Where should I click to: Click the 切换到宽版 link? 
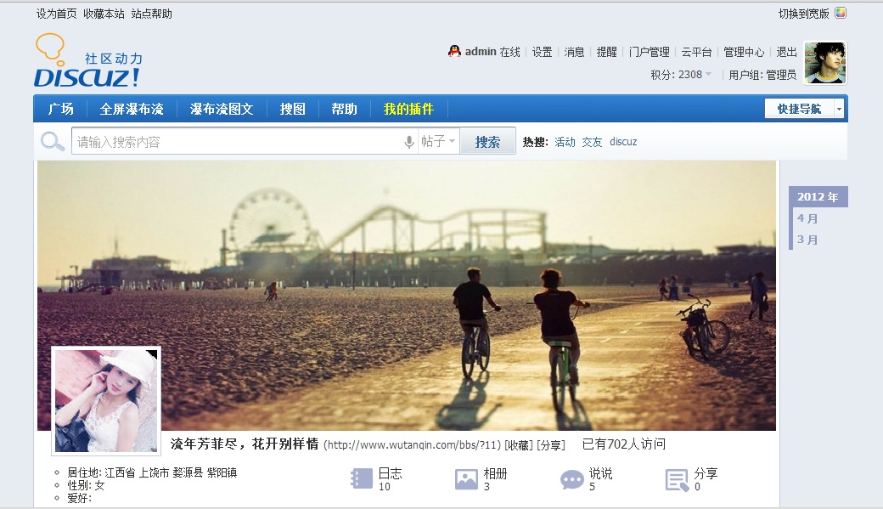click(x=803, y=14)
